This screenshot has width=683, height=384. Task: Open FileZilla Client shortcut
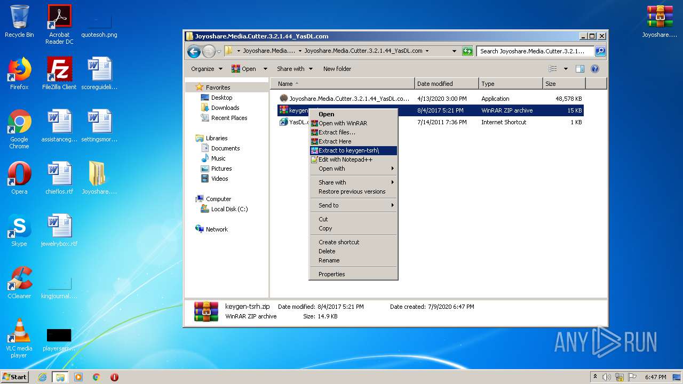click(x=59, y=74)
